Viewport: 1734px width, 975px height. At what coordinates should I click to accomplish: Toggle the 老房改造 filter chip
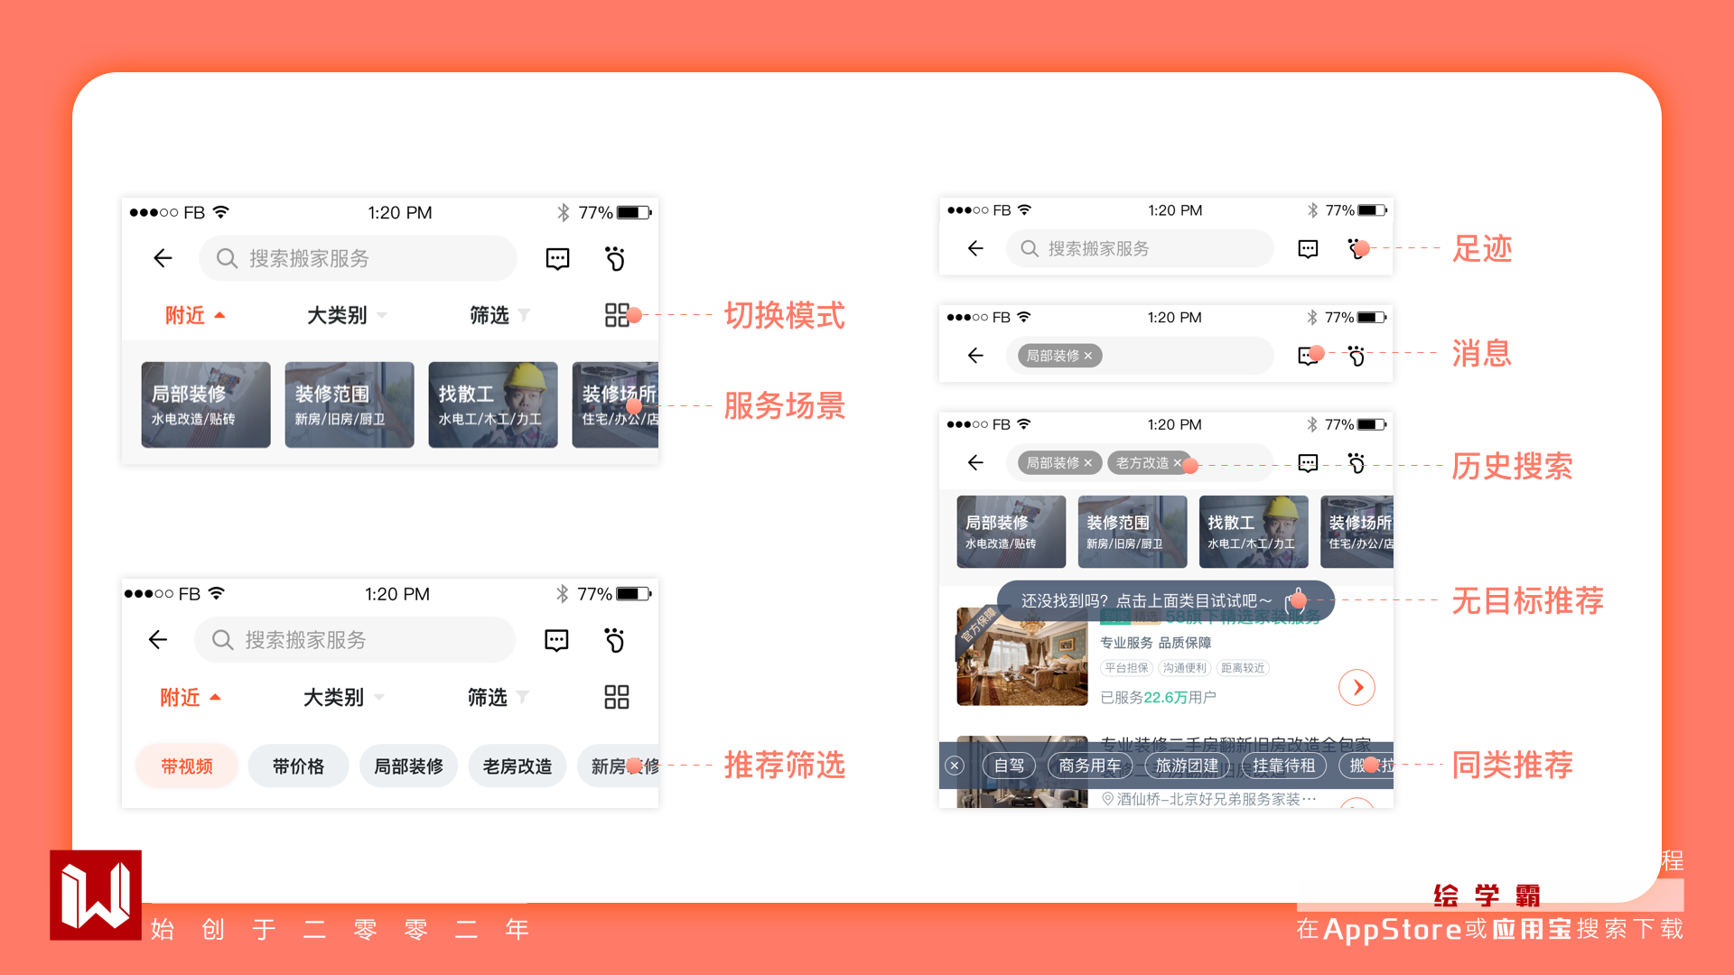point(517,766)
